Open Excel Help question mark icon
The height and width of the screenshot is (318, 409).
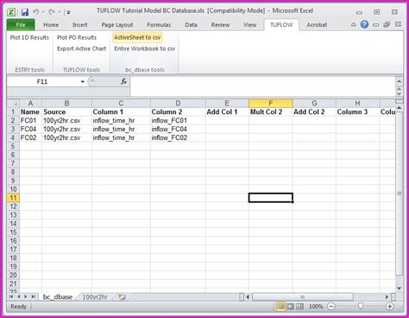364,25
